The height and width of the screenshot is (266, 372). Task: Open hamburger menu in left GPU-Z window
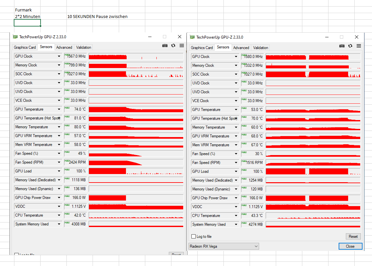point(182,45)
